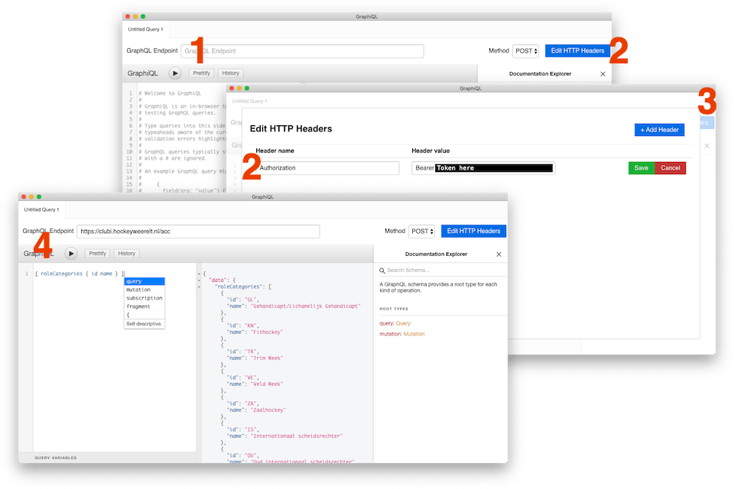This screenshot has width=734, height=489.
Task: Minimize the front GraphiQL window yellow button
Action: pos(31,197)
